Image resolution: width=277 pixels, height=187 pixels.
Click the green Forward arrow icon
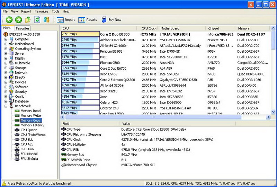click(x=18, y=20)
